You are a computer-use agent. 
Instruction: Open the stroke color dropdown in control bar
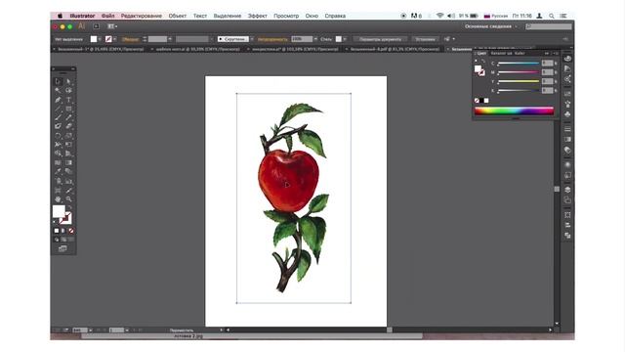click(115, 39)
